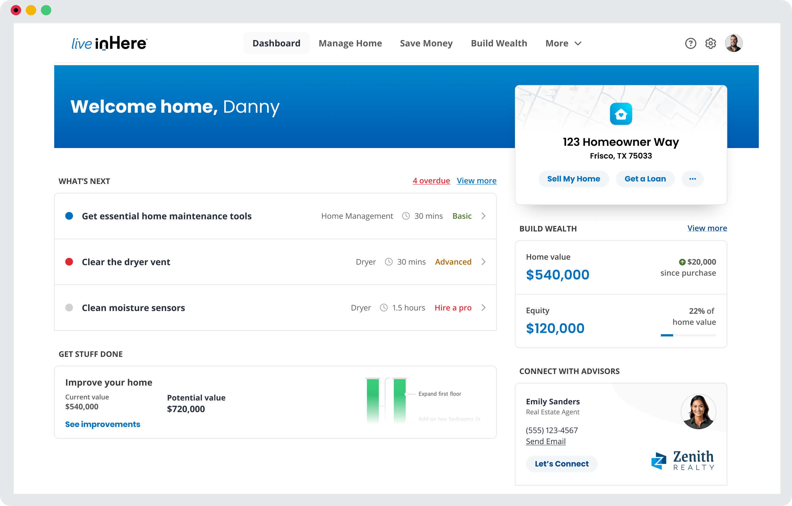Open Danny's profile avatar
The height and width of the screenshot is (506, 792).
[x=733, y=43]
